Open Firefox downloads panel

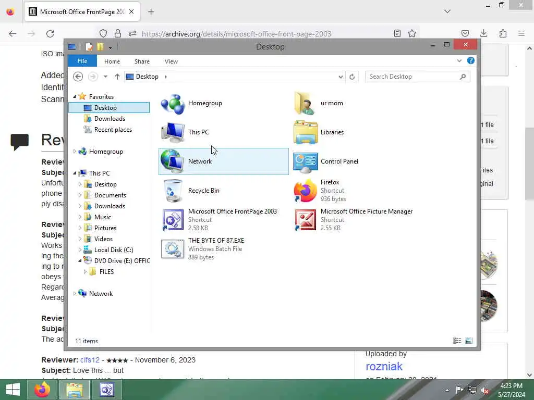click(483, 33)
